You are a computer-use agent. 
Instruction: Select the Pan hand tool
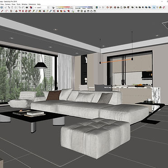[47, 11]
